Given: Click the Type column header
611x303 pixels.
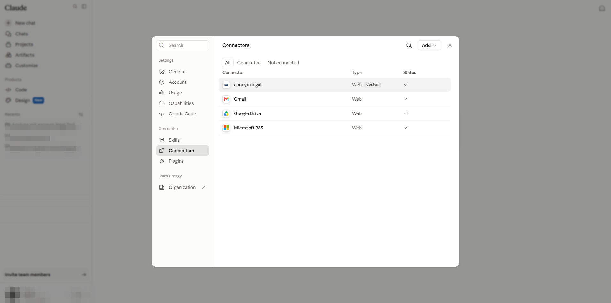Looking at the screenshot, I should click(357, 73).
